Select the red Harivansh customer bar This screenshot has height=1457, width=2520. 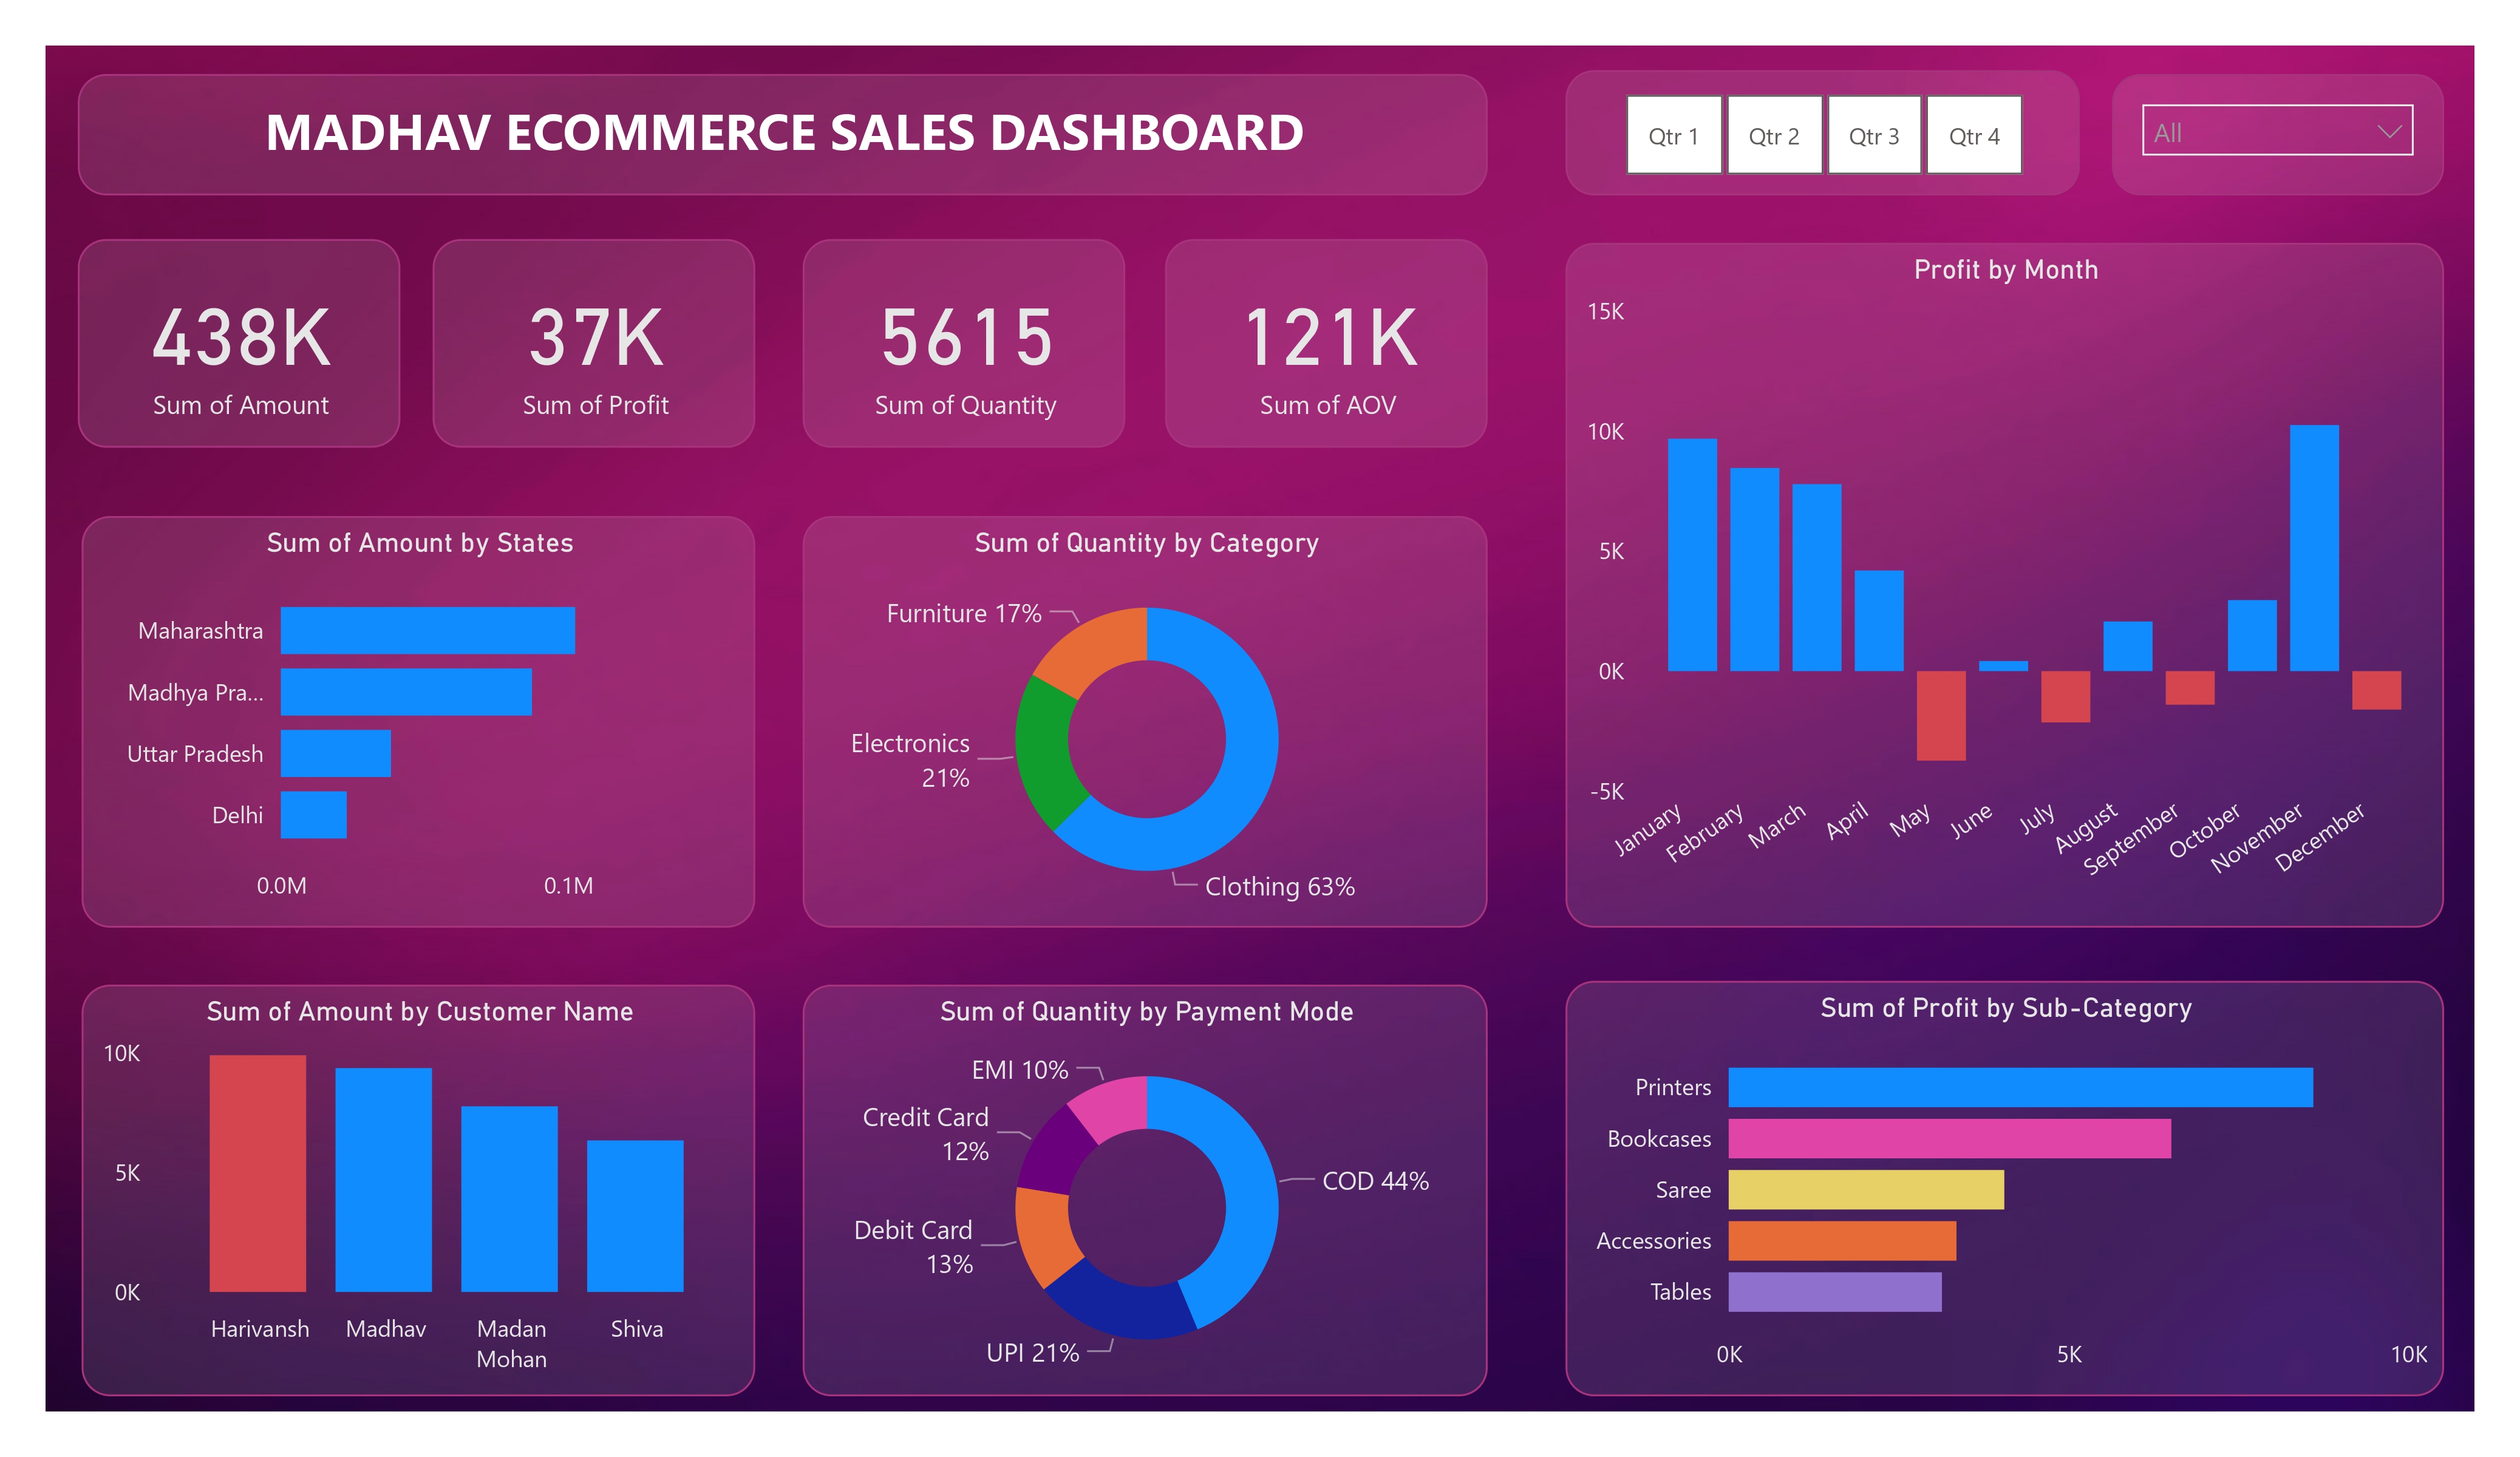point(258,1173)
